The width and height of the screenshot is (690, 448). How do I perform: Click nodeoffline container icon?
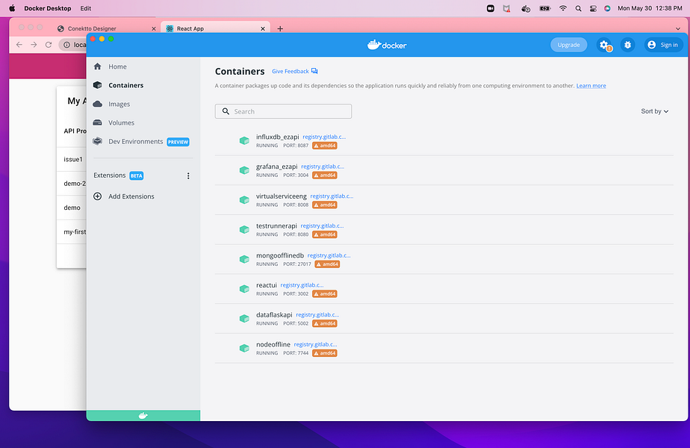tap(244, 348)
